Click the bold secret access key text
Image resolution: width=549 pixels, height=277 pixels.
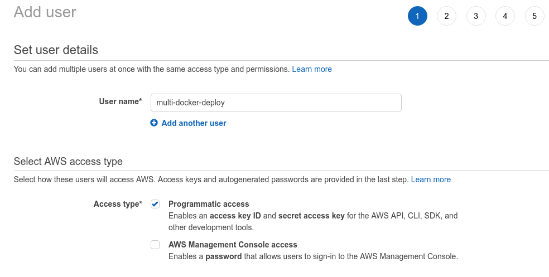pos(311,216)
